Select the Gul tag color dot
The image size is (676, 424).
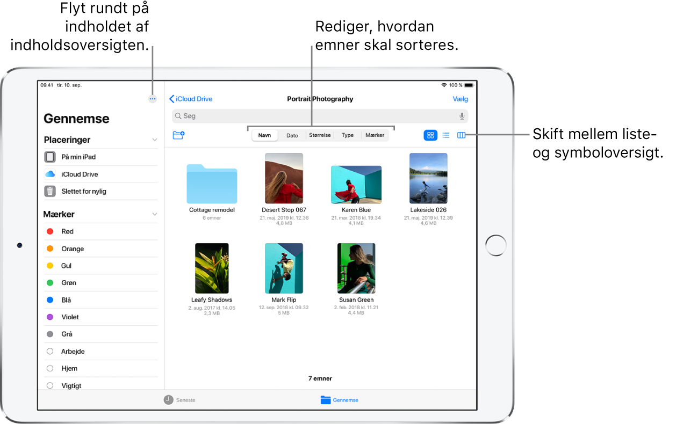tap(50, 266)
